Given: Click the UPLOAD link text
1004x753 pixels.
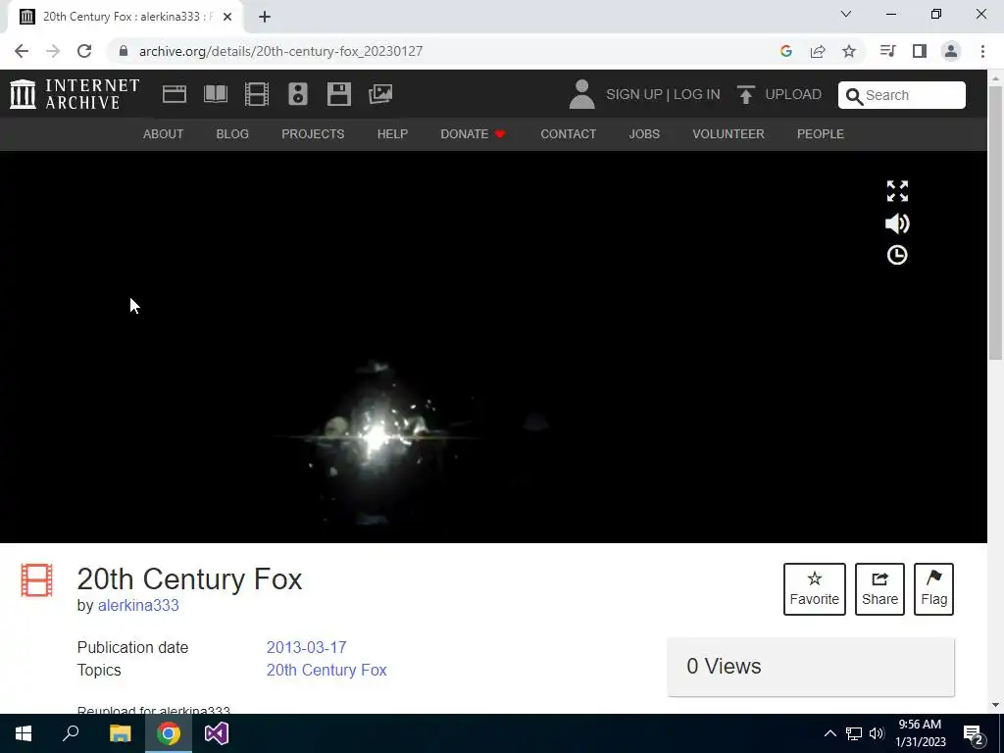Looking at the screenshot, I should point(793,94).
